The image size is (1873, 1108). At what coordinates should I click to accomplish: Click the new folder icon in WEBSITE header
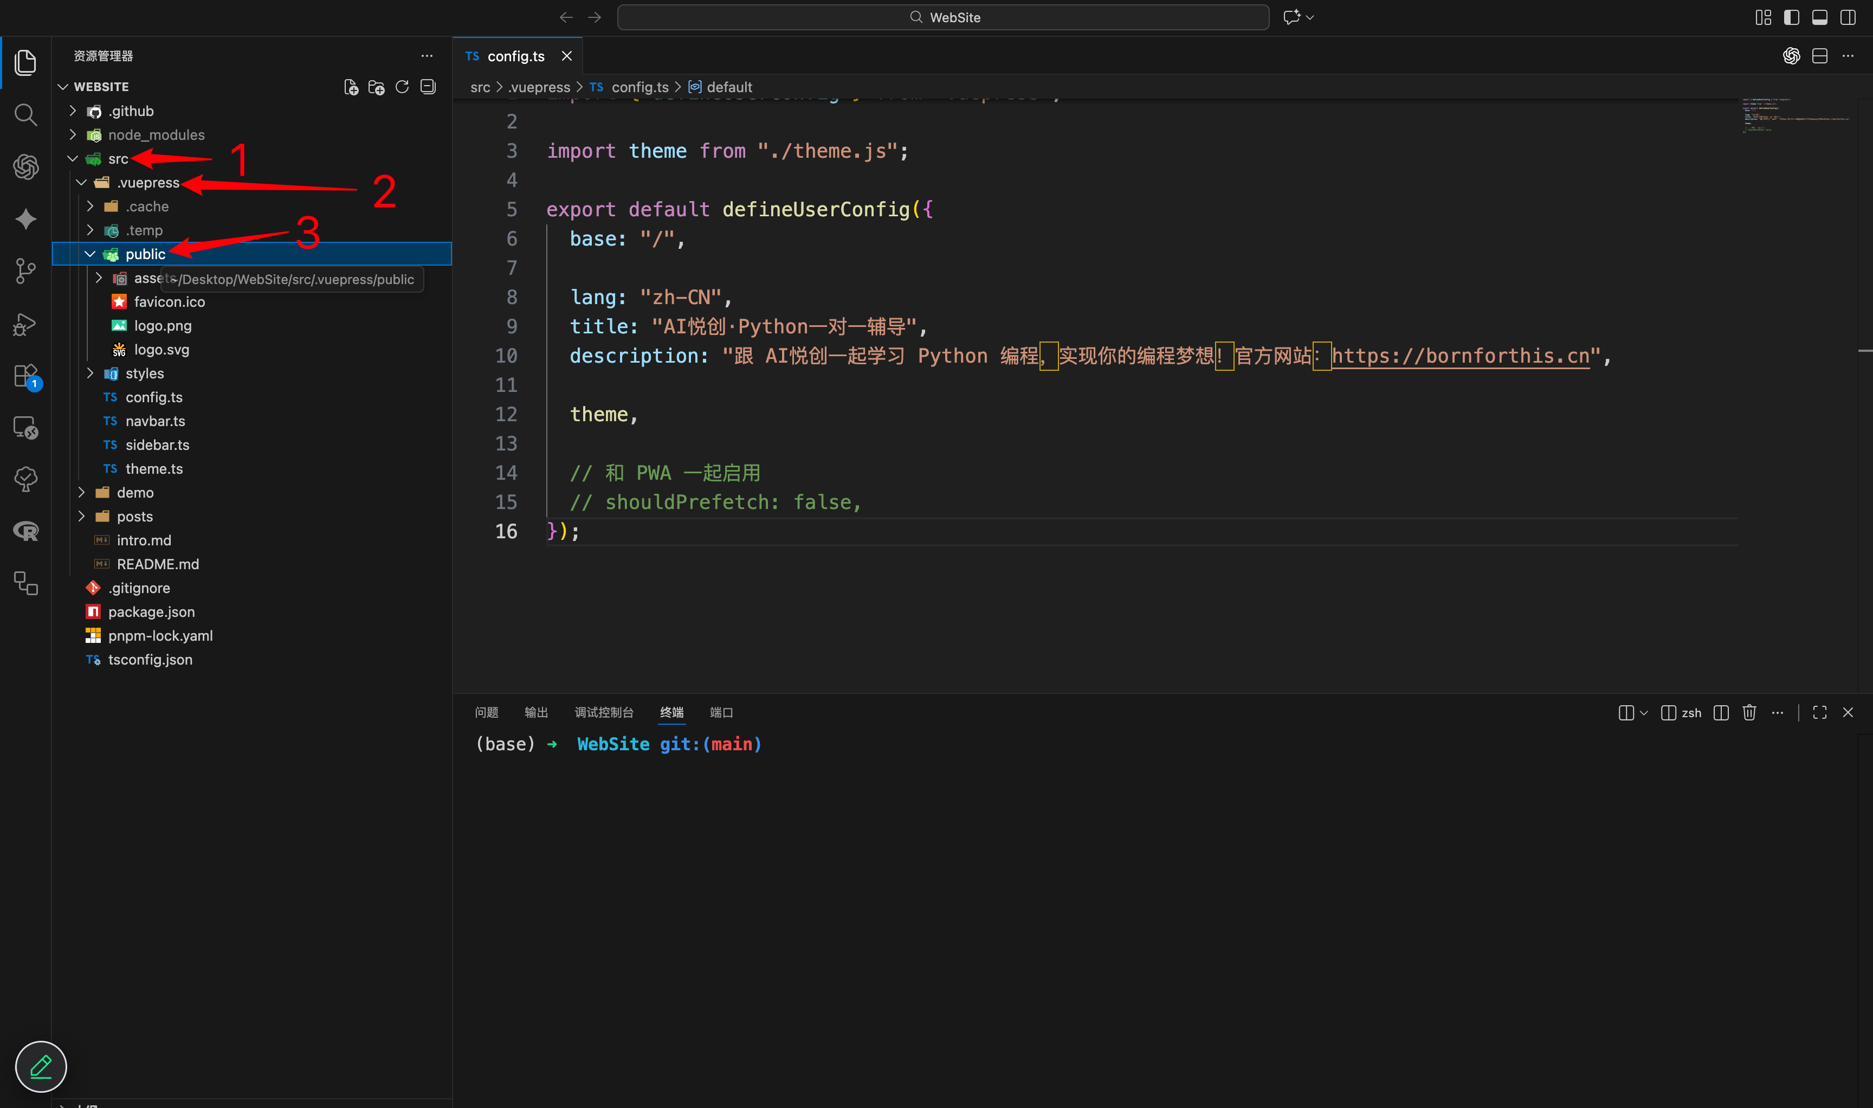pyautogui.click(x=376, y=87)
